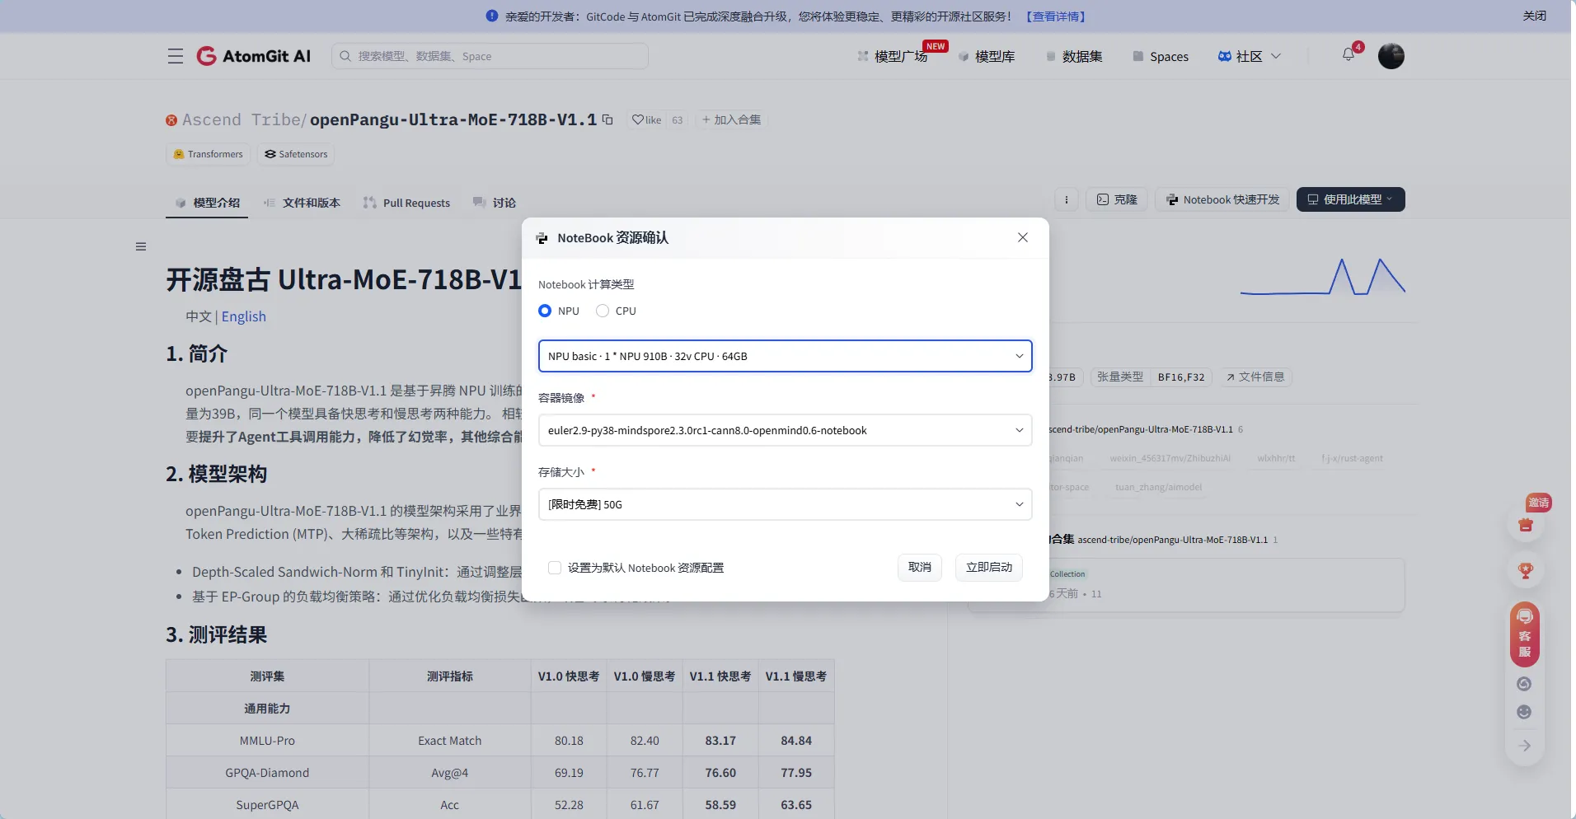
Task: Open the NPU basic spec dropdown
Action: pyautogui.click(x=785, y=356)
